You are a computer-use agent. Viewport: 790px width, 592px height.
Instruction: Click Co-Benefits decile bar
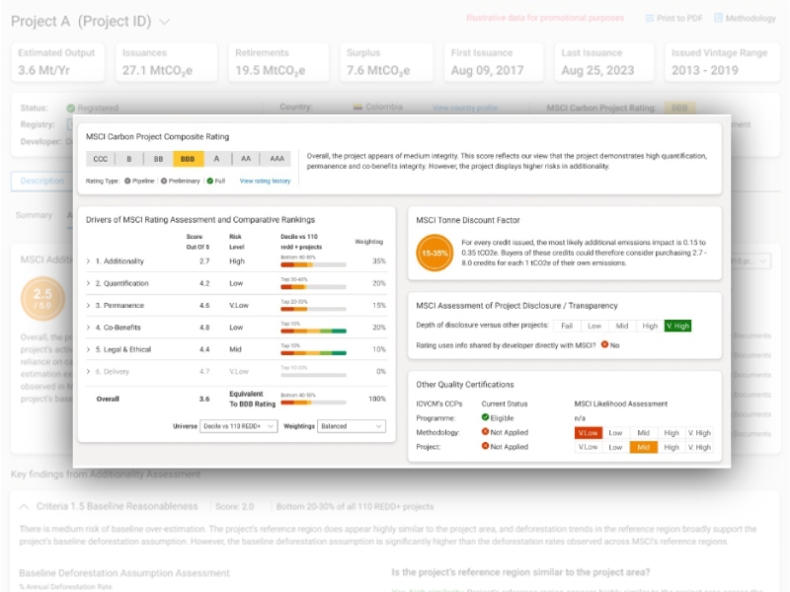(313, 331)
